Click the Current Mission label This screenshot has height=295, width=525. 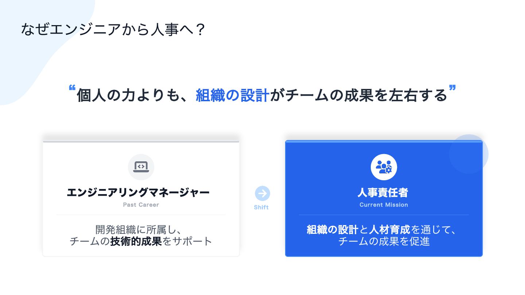point(384,205)
